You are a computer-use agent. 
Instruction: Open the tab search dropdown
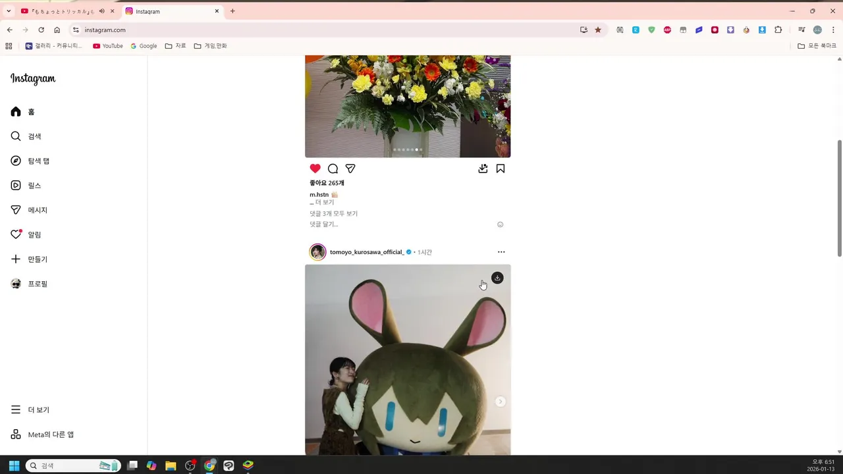[9, 11]
